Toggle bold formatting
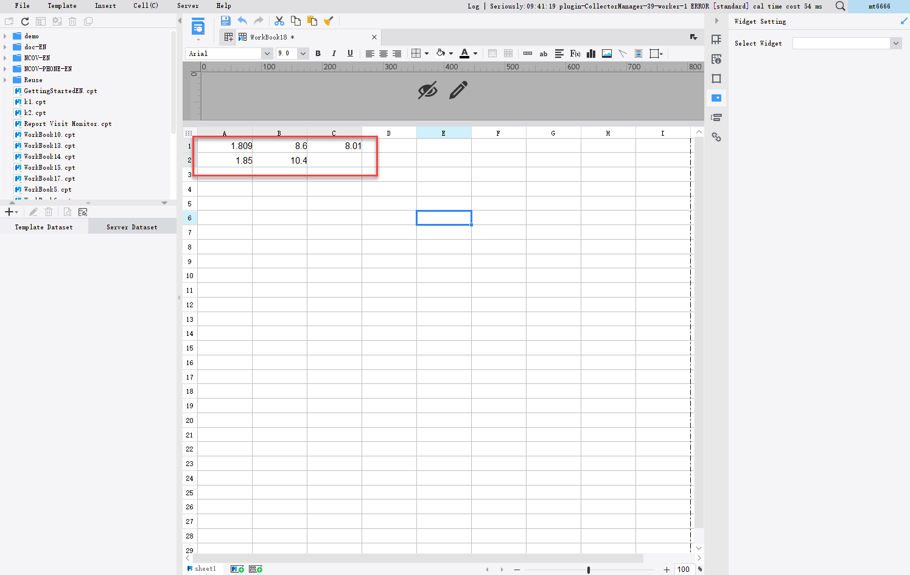The height and width of the screenshot is (575, 910). click(x=318, y=54)
